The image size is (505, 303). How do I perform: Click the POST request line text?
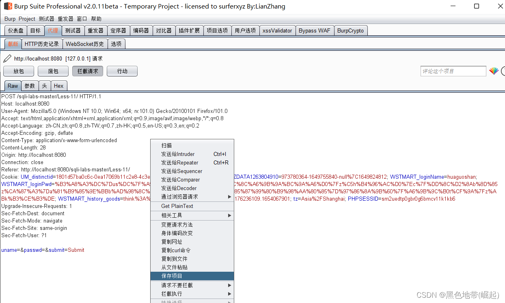tap(51, 96)
